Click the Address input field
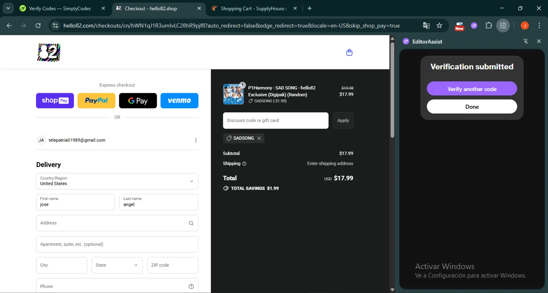This screenshot has width=548, height=293. pos(117,223)
